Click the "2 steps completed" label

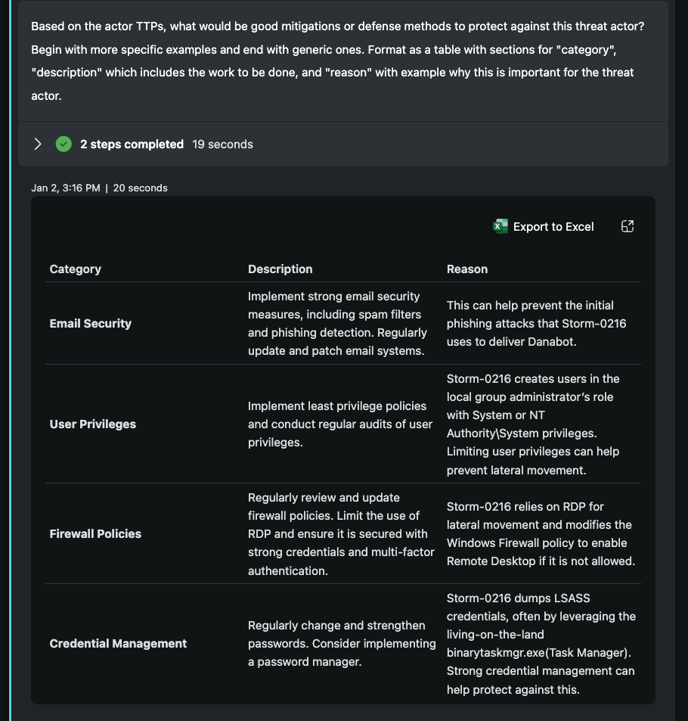[x=132, y=144]
